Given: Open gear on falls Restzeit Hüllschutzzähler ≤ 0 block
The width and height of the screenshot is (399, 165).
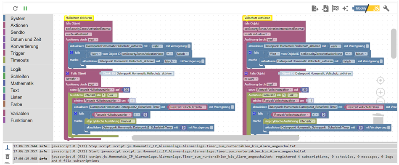Looking at the screenshot, I should pyautogui.click(x=76, y=113).
